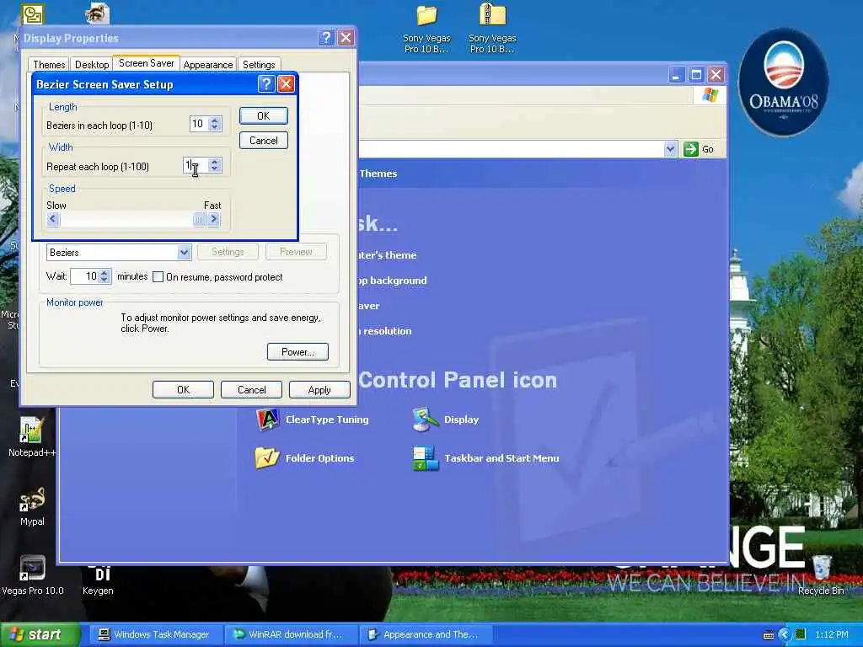Click the speed slider thumb
Image resolution: width=863 pixels, height=647 pixels.
199,220
